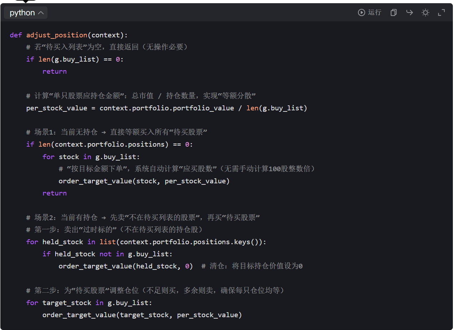This screenshot has height=330, width=455.
Task: Click the 第二步 comment line
Action: 155,290
